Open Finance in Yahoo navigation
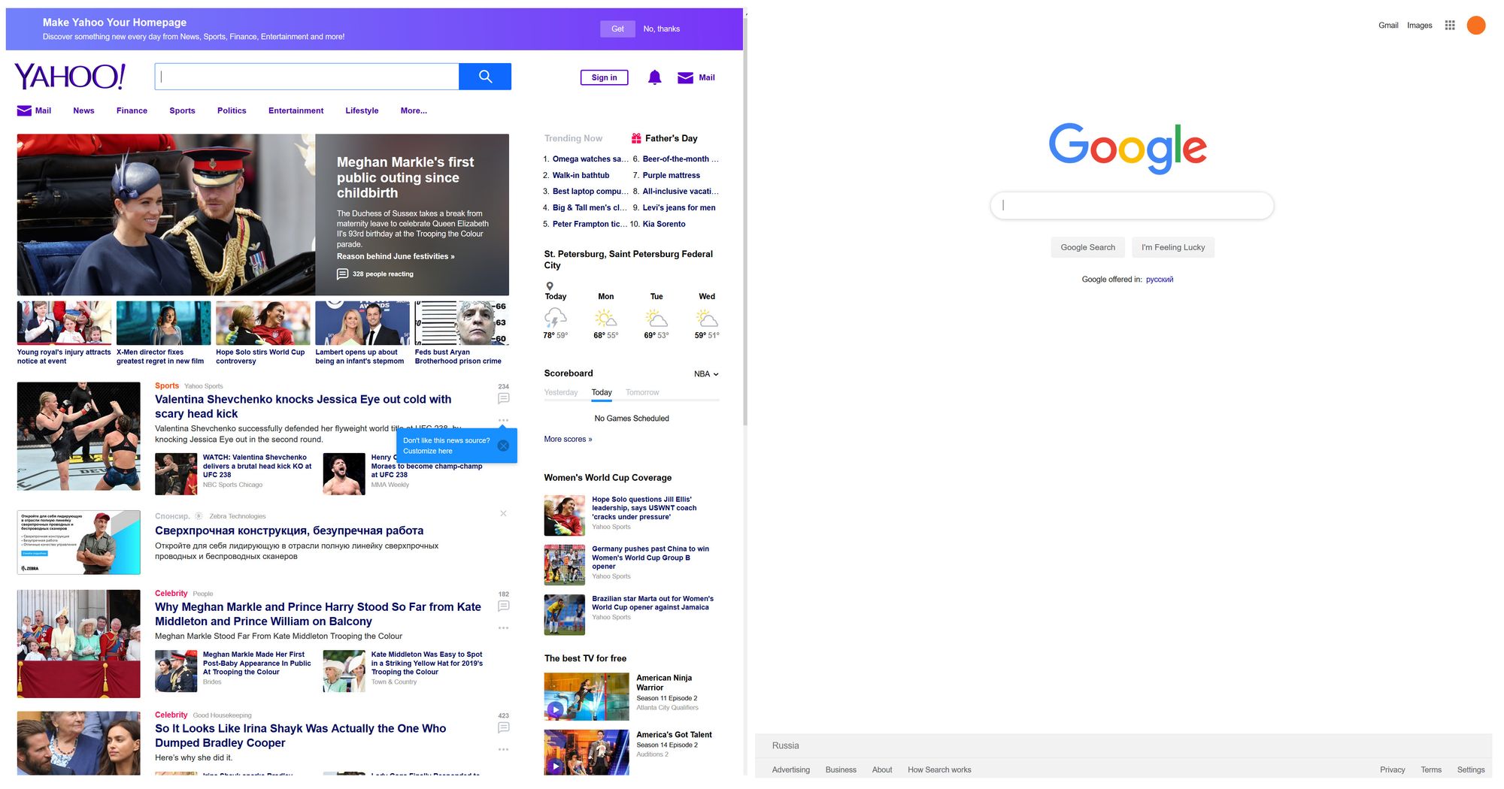This screenshot has height=789, width=1504. coord(132,110)
